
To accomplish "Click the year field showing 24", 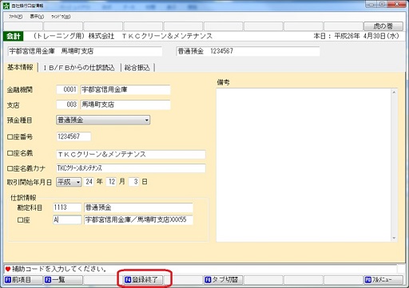I will pos(89,182).
